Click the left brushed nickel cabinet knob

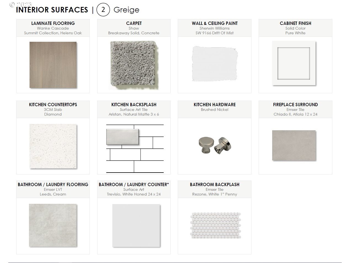coord(205,145)
